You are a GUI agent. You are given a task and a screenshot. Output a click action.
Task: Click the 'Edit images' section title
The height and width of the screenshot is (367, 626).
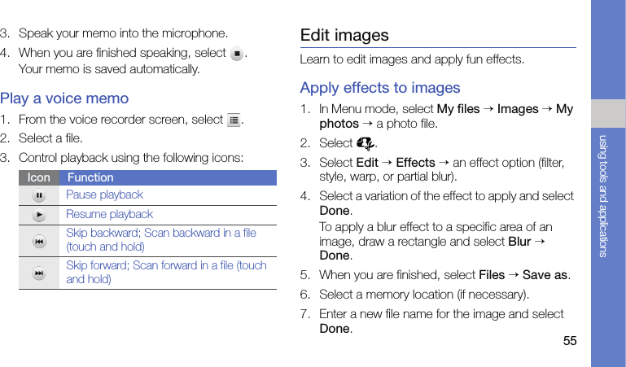344,35
